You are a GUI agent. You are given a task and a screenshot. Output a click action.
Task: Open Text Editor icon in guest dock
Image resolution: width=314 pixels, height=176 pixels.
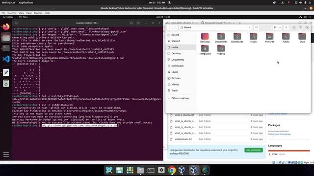click(6, 72)
